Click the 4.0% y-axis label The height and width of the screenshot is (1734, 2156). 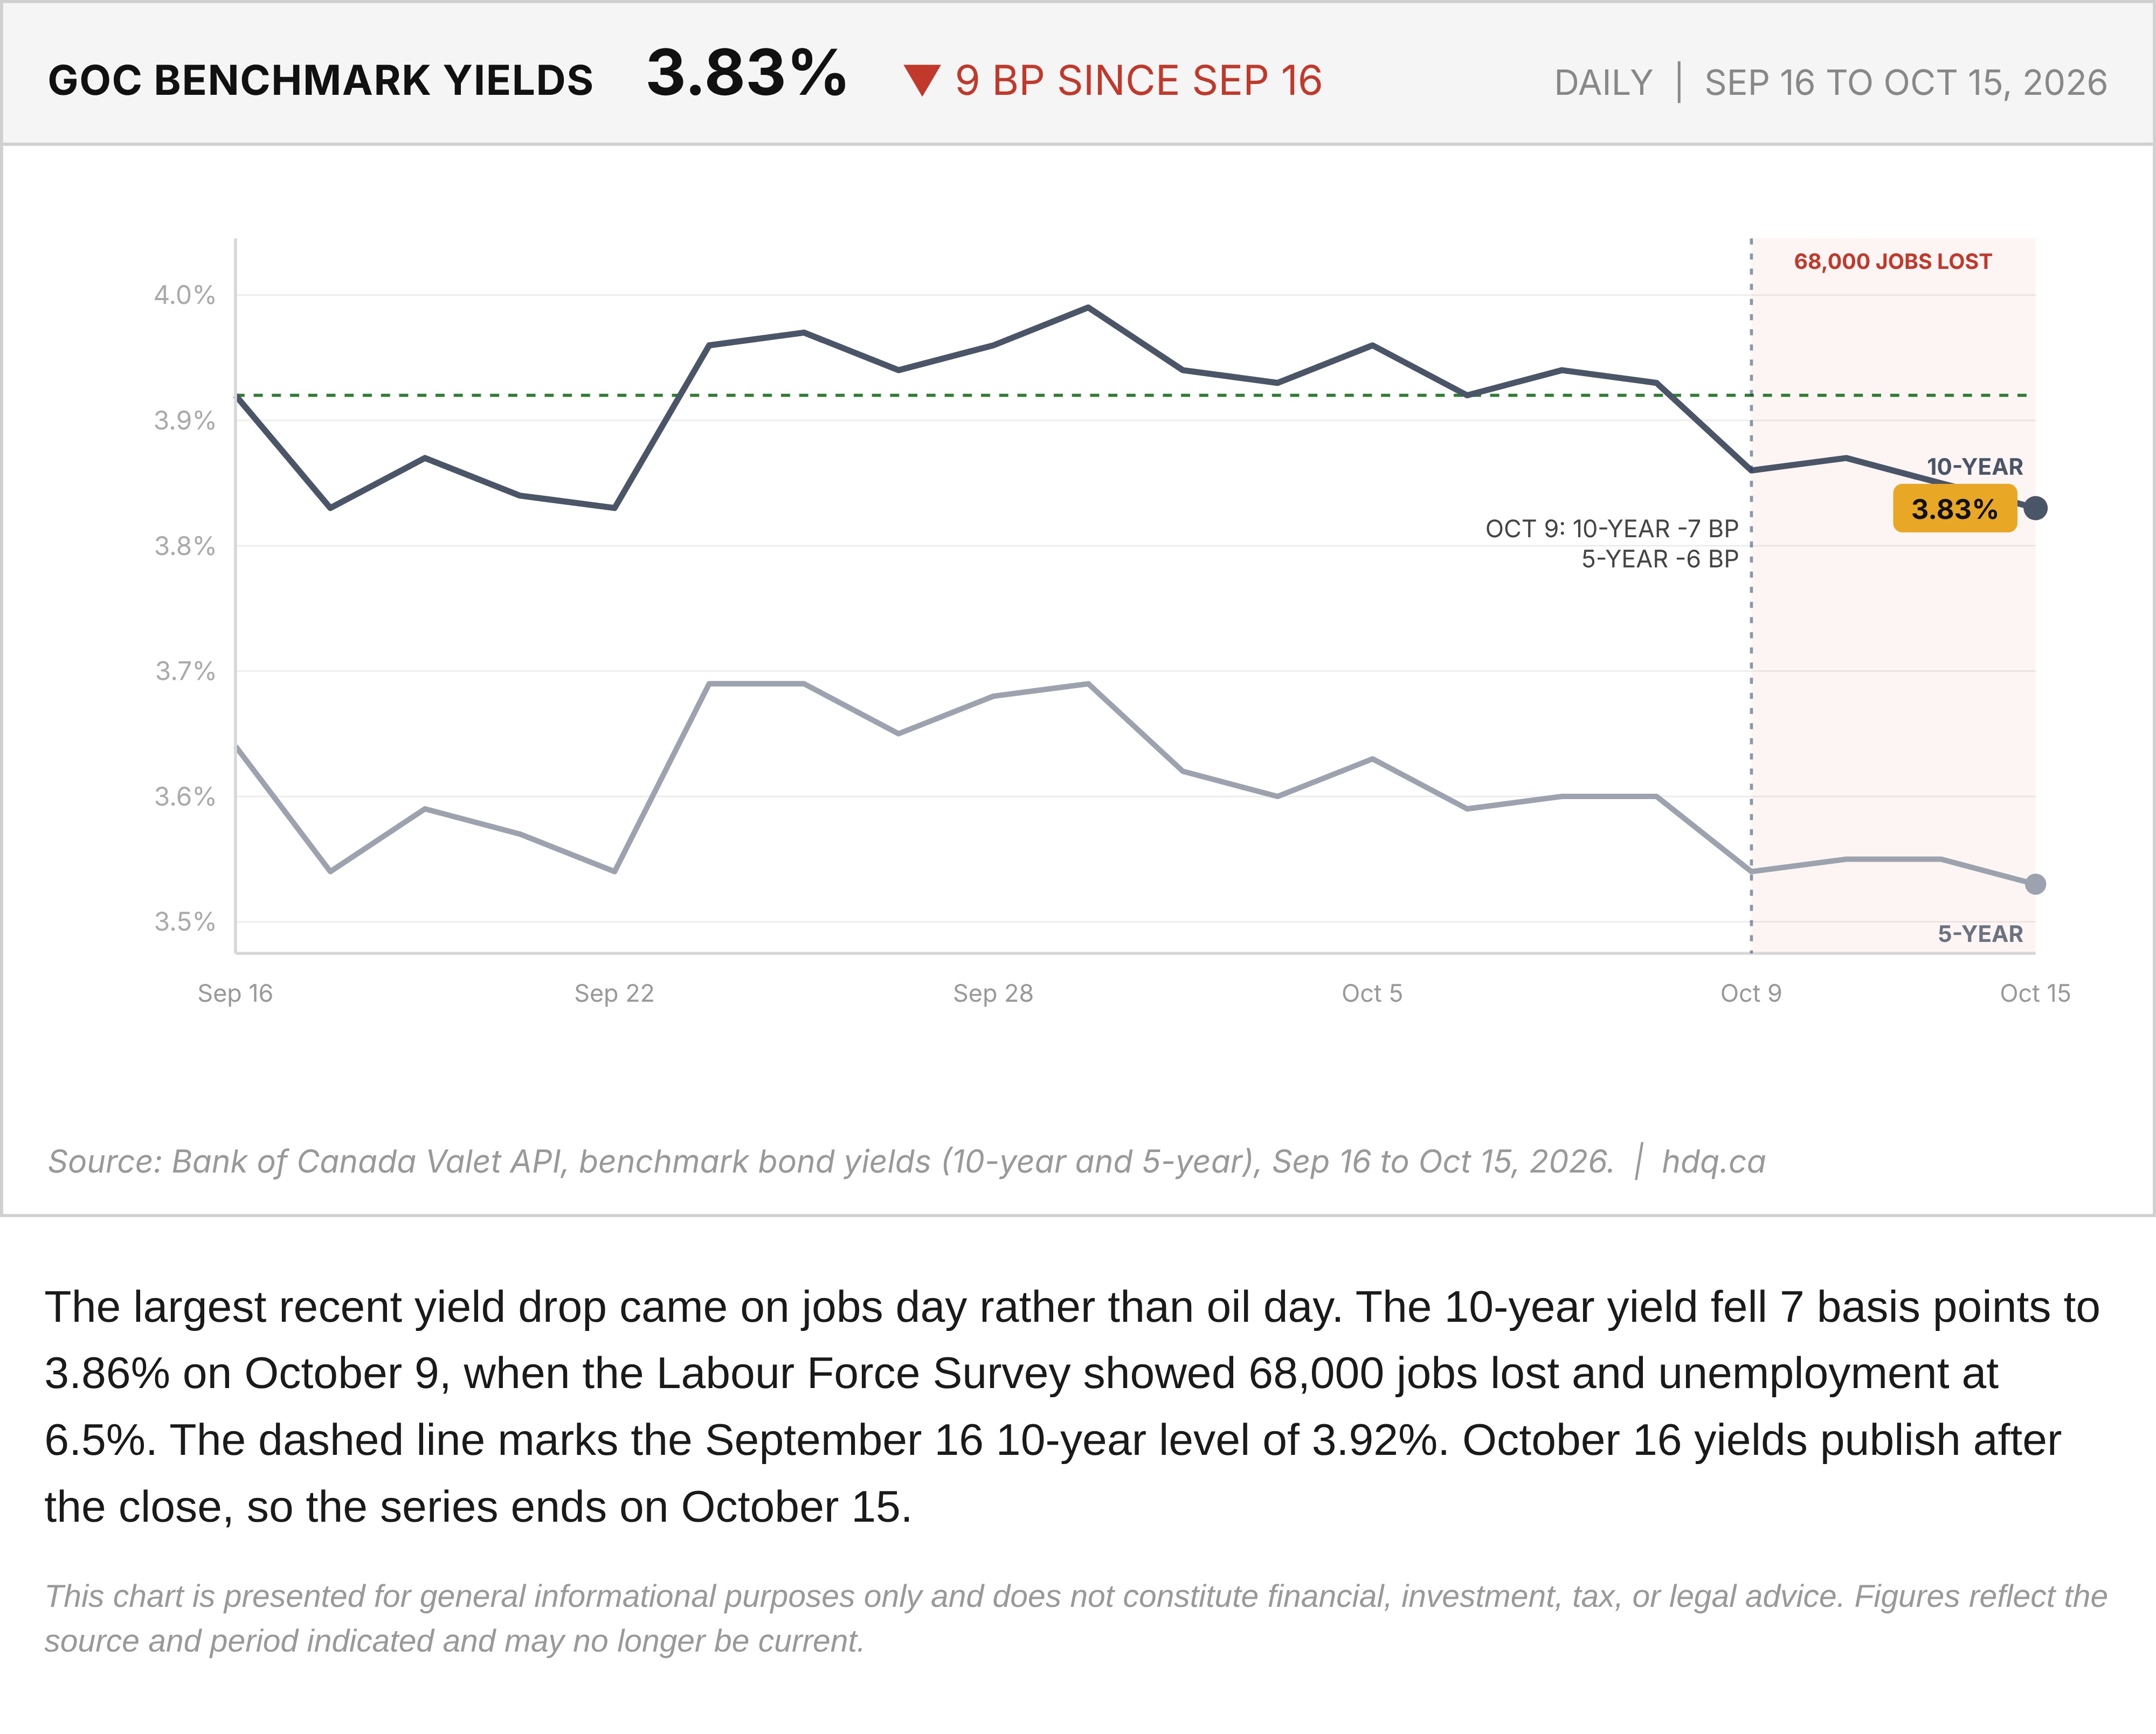[x=184, y=295]
